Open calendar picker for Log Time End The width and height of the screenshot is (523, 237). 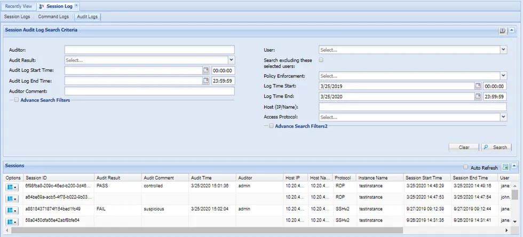point(478,97)
